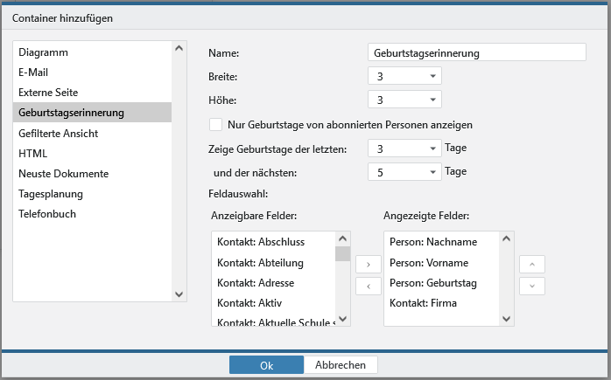The width and height of the screenshot is (611, 380).
Task: Select Gefilterte Ansicht list entry
Action: pyautogui.click(x=58, y=133)
